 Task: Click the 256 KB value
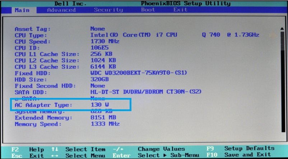101,54
